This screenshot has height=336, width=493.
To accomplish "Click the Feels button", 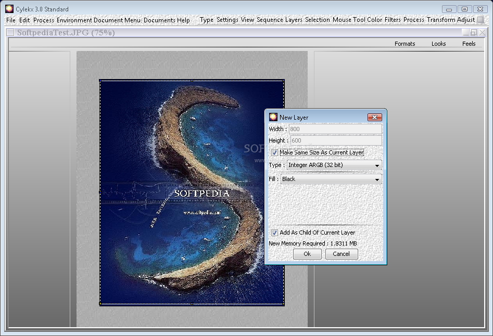I will (x=469, y=44).
